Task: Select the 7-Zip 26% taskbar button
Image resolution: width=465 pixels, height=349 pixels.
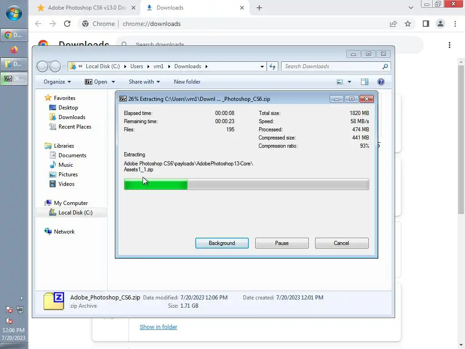Action: pos(14,78)
